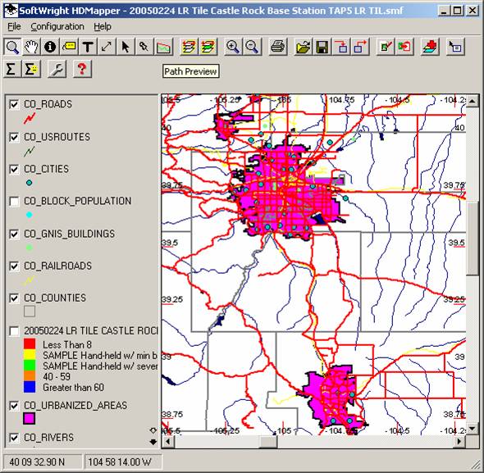Click the map horizontal scrollbar right arrow

pyautogui.click(x=459, y=442)
